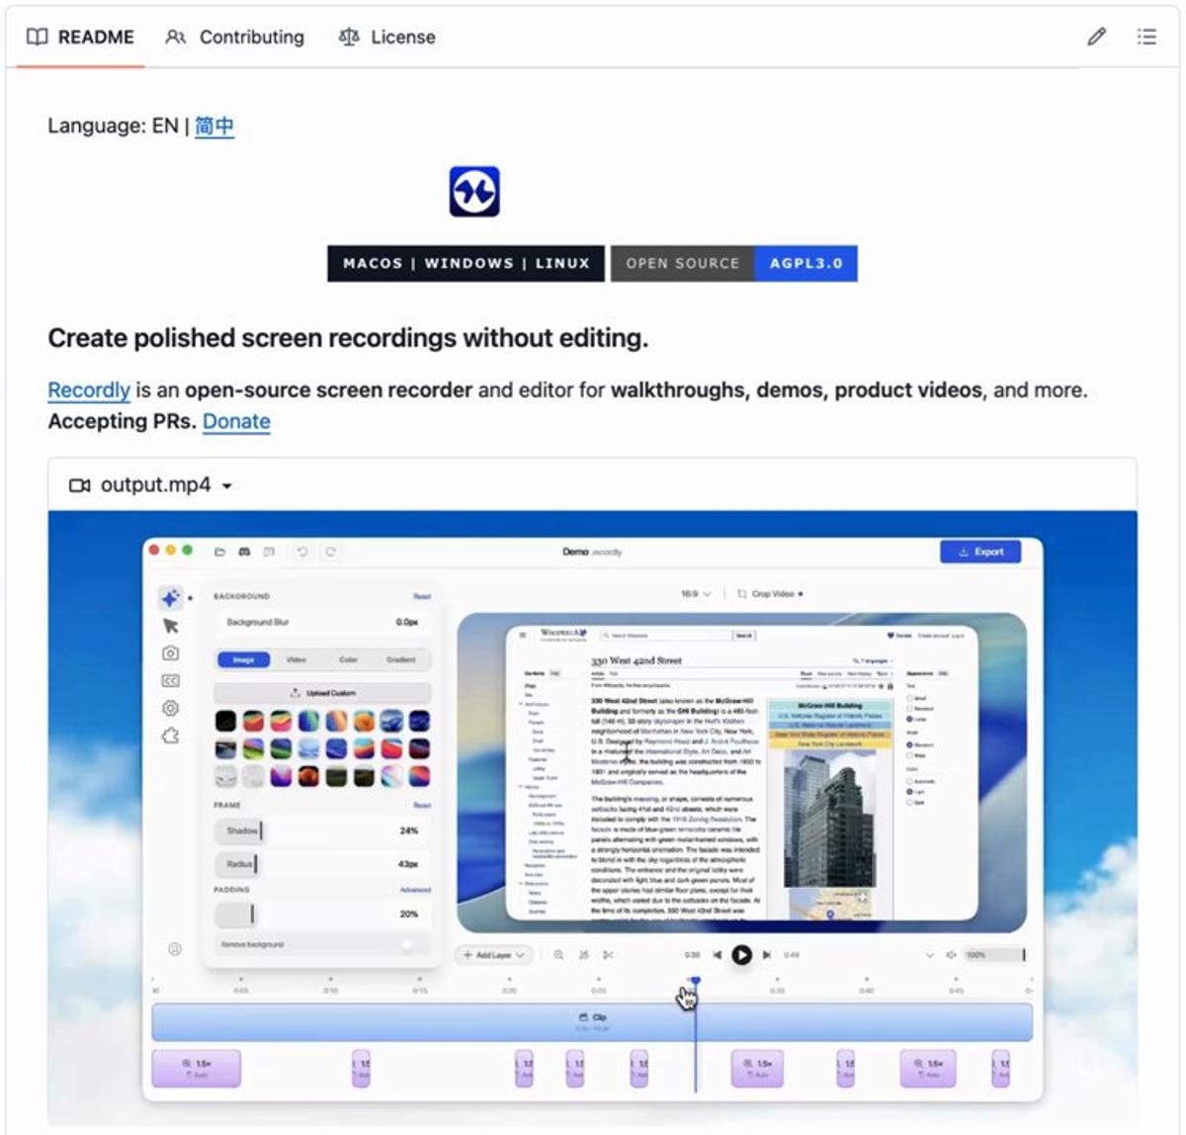Reset the Background section

coord(422,596)
